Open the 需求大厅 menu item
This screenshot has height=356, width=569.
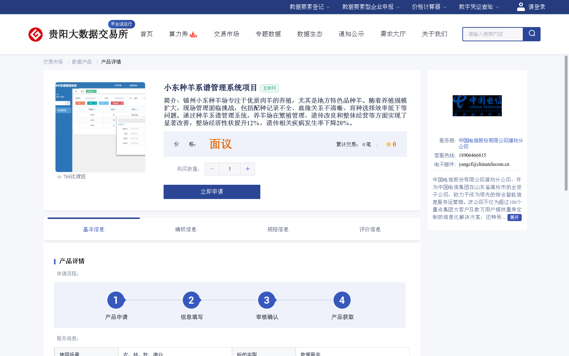point(393,34)
